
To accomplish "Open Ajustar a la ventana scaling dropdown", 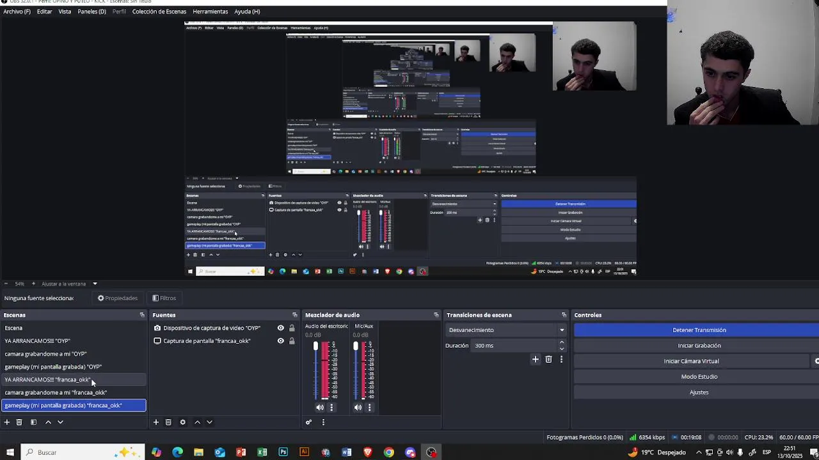I will point(69,284).
